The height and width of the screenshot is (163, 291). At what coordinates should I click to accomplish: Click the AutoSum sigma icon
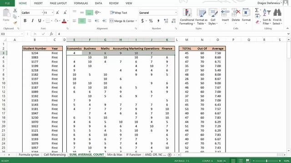coord(257,10)
